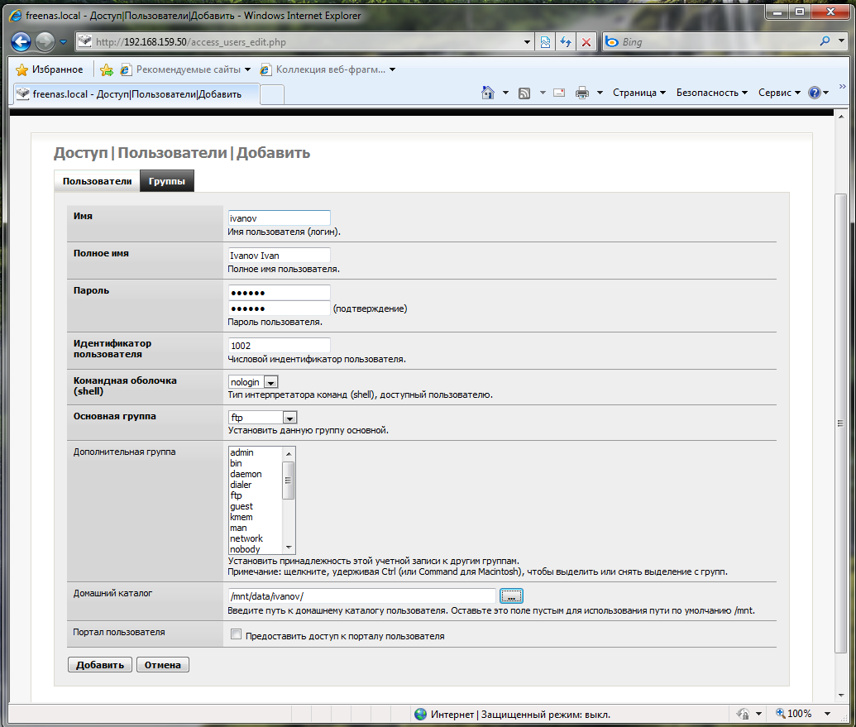Click the Refresh page icon

pos(566,42)
